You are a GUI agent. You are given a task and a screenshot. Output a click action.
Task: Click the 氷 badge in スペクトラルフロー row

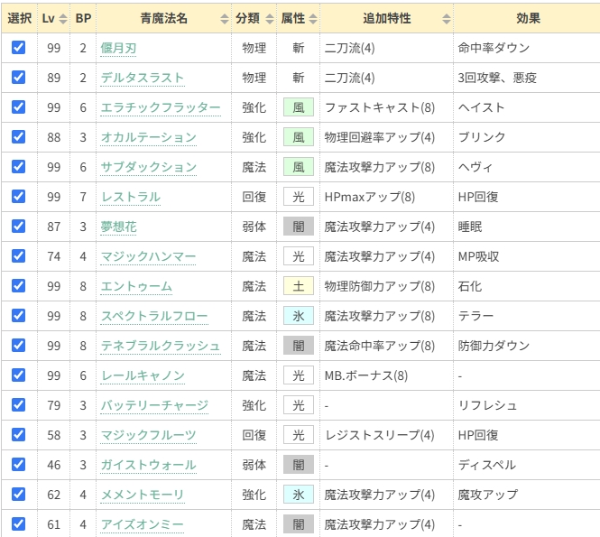pos(298,316)
